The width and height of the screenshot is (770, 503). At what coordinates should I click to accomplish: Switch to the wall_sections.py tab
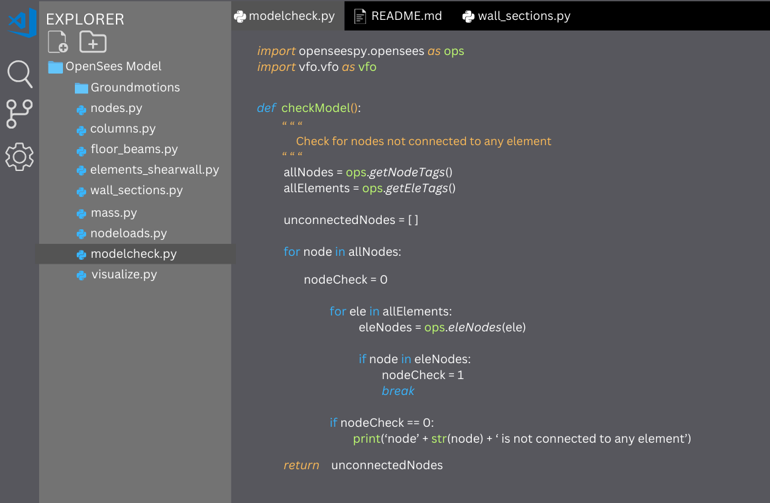[x=523, y=16]
